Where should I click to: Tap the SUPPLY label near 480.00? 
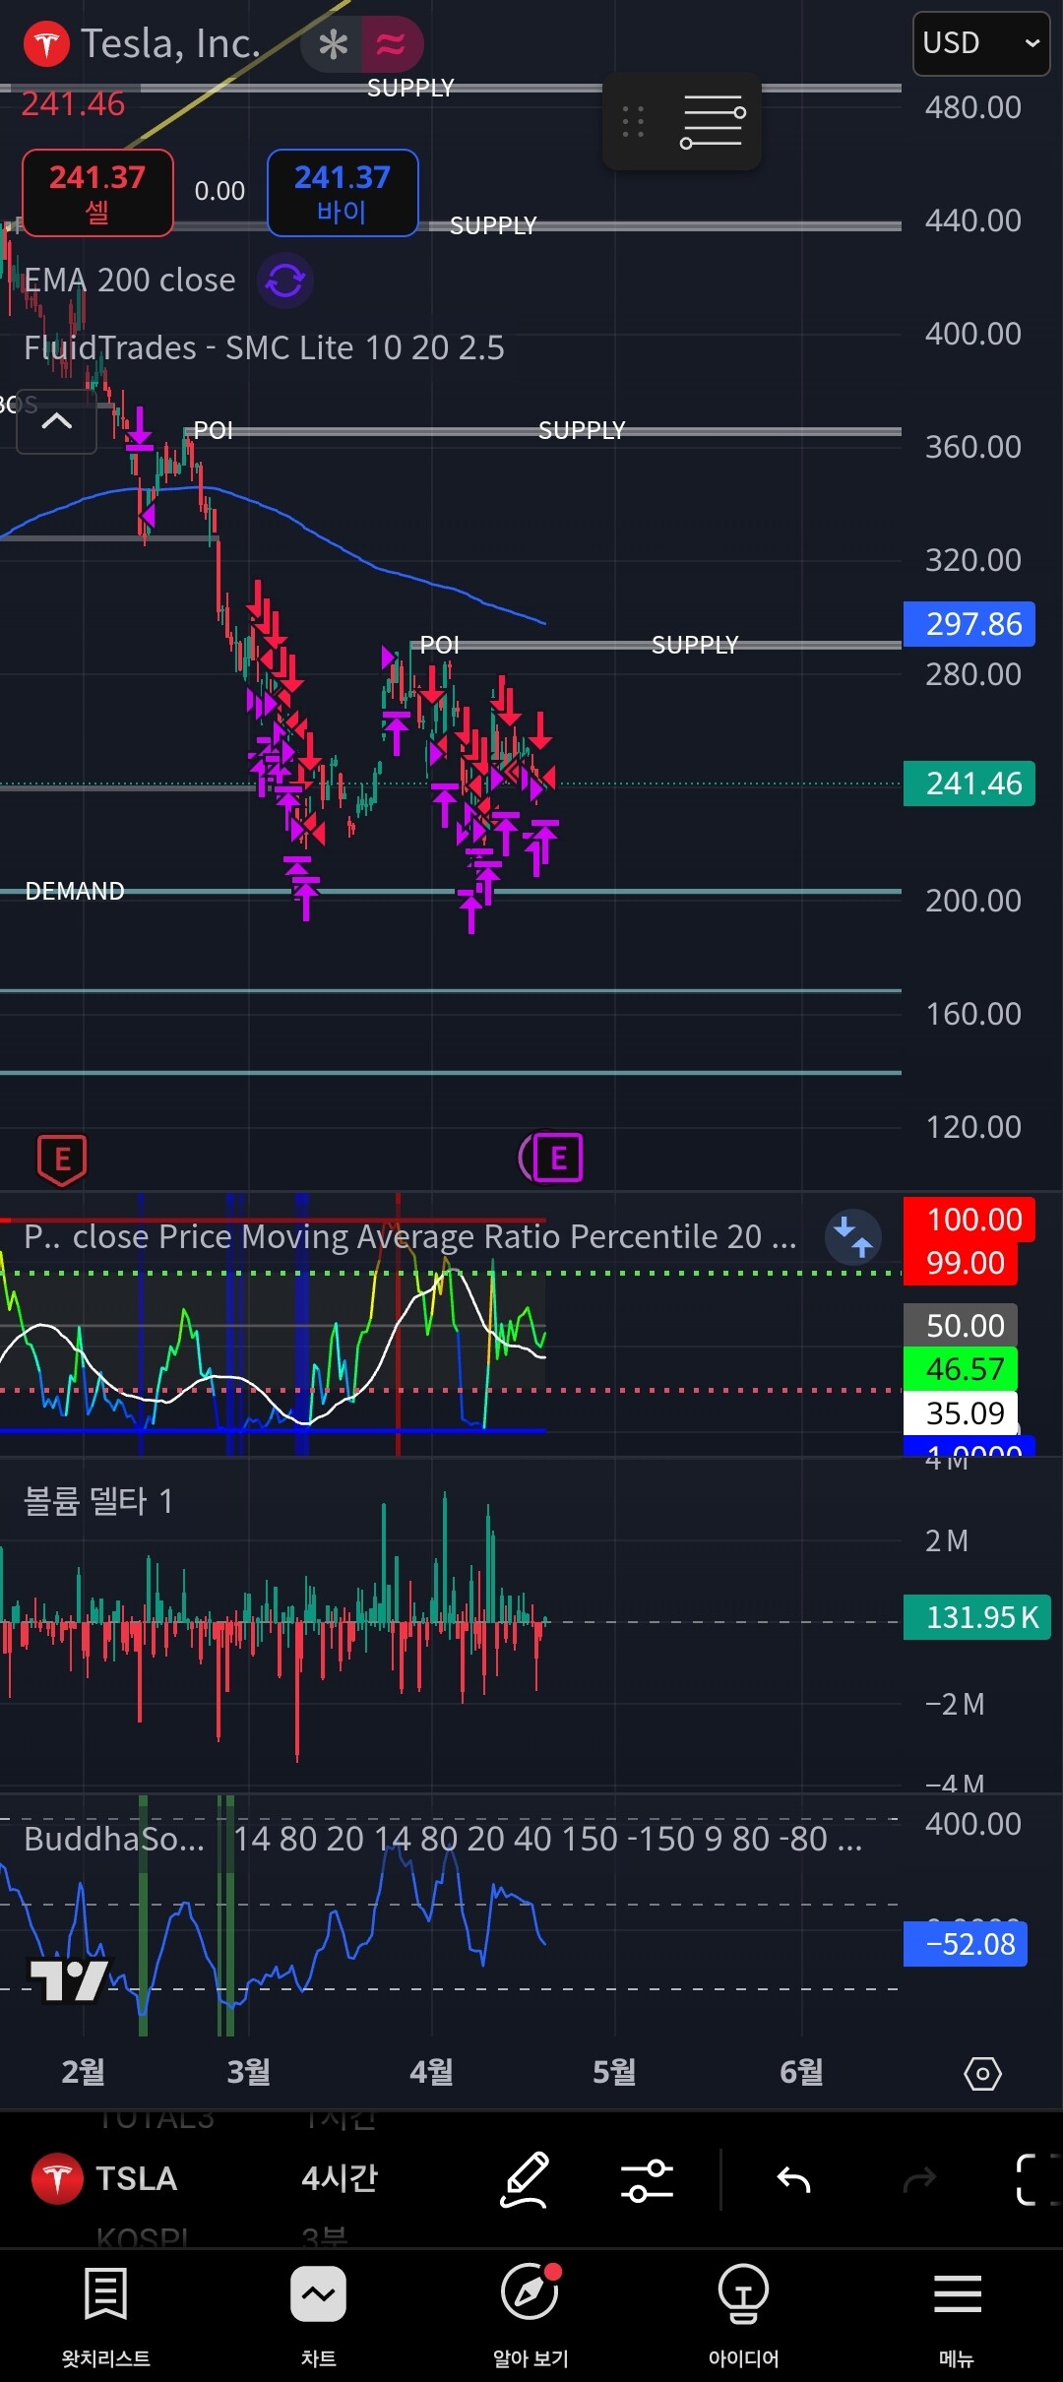(x=410, y=88)
